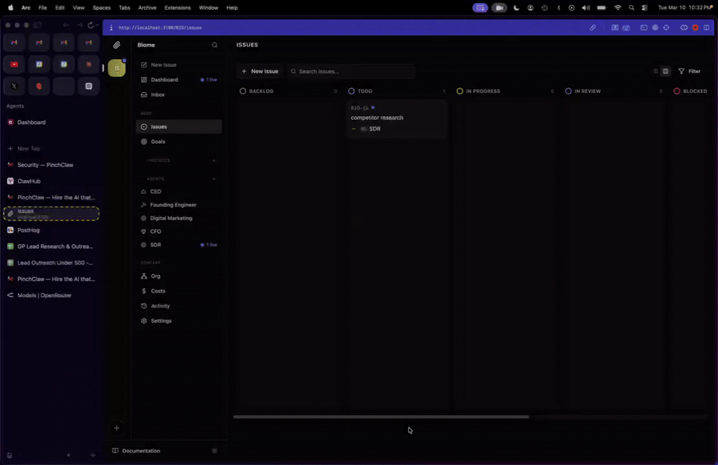Click the New Issue button in toolbar
The height and width of the screenshot is (465, 718).
259,71
